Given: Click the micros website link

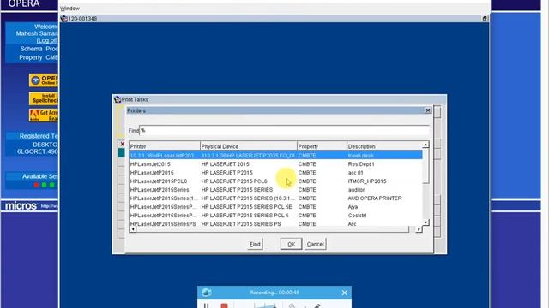Looking at the screenshot, I should [50, 206].
